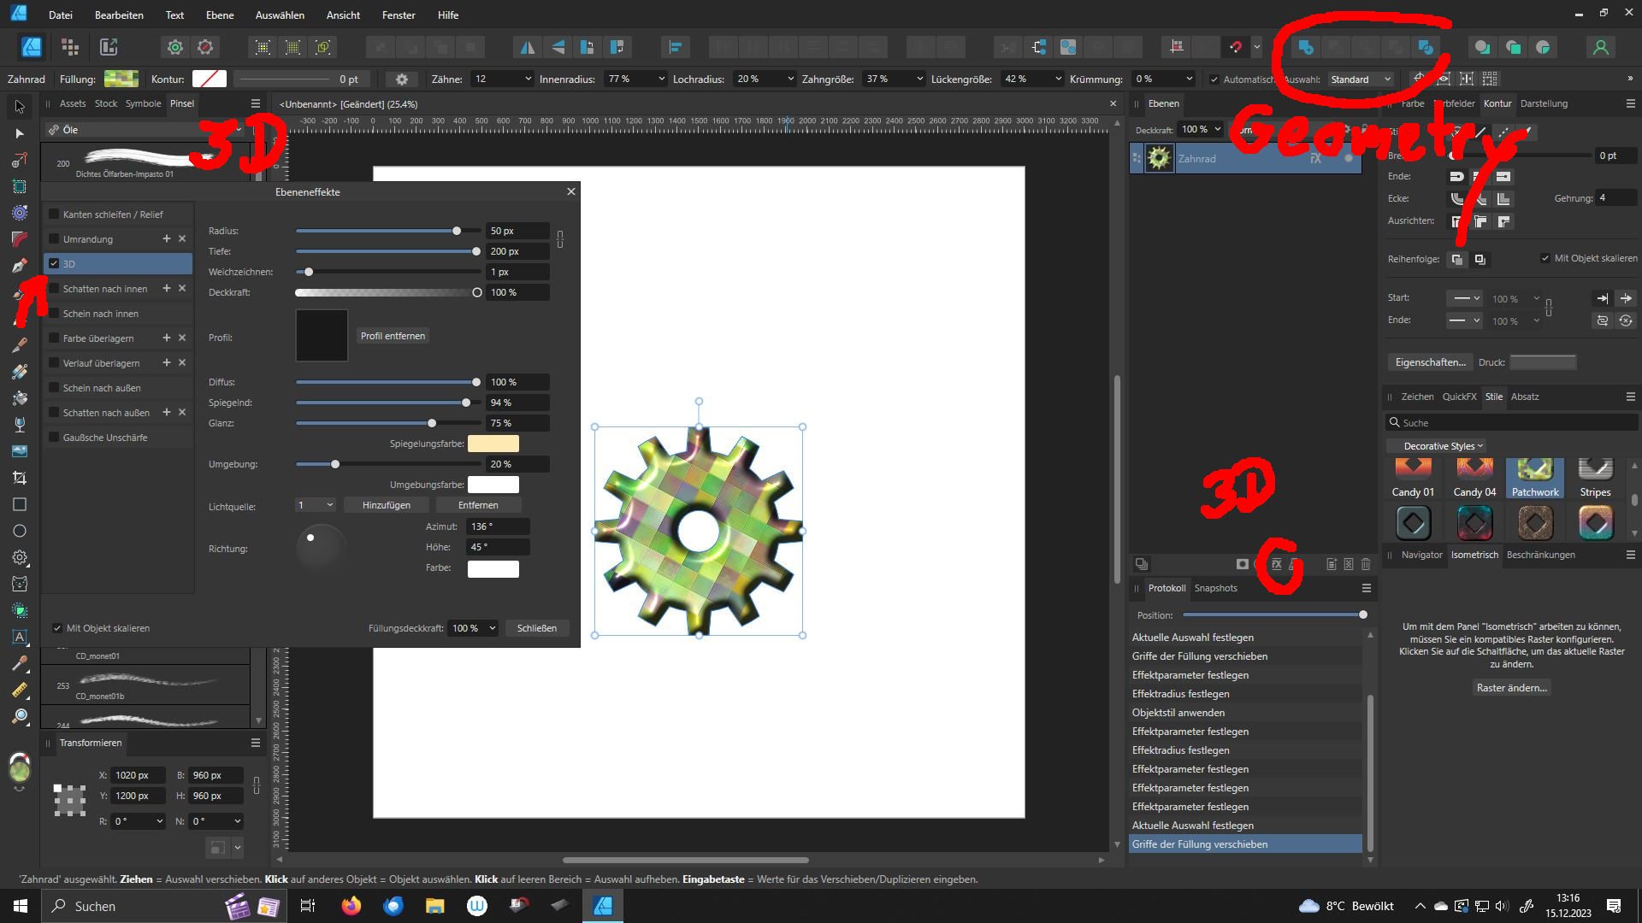Uncheck the 3D effect checkbox

[54, 264]
